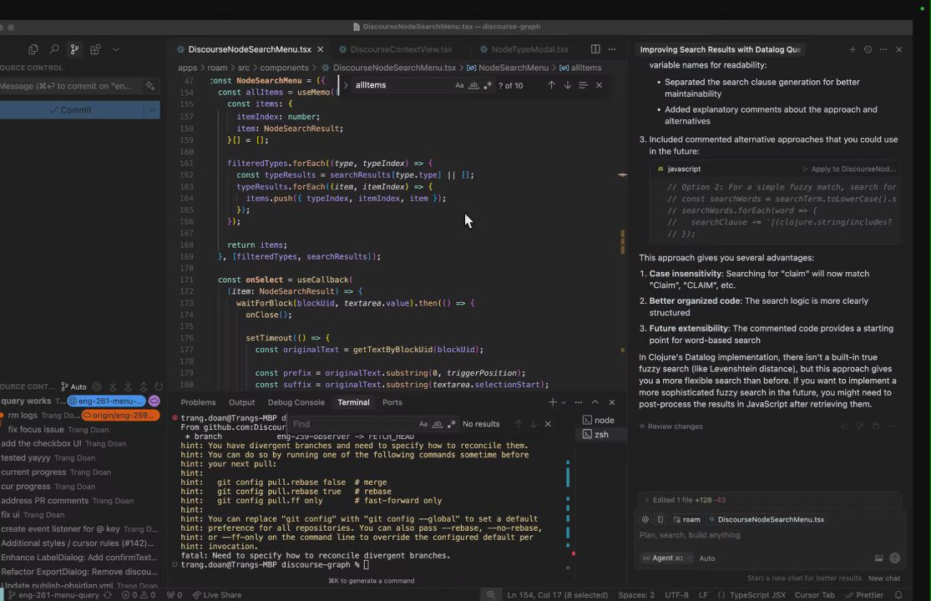Toggle Find in Selection in editor
Screen dimensions: 931x601
pos(583,85)
